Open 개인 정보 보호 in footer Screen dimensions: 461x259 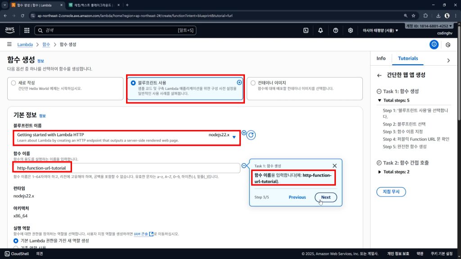point(398,254)
